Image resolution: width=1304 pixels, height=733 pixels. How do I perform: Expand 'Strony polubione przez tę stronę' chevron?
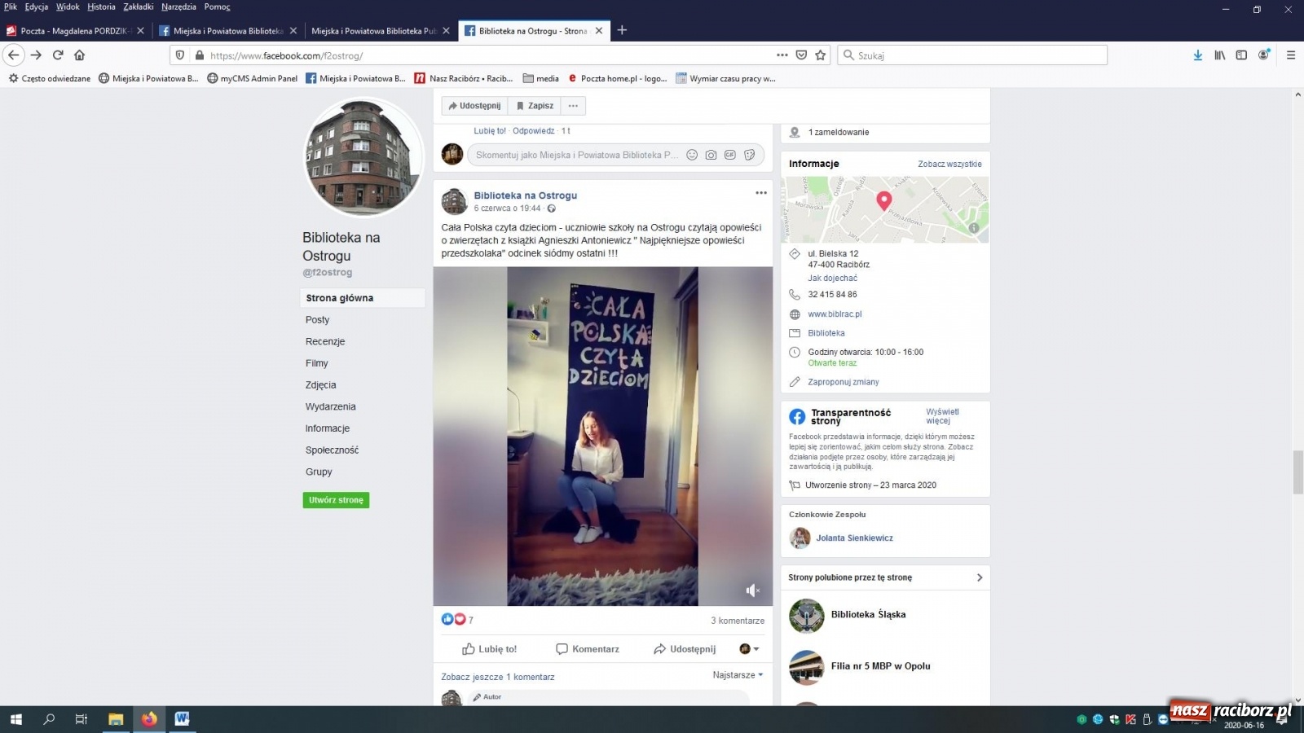[979, 577]
